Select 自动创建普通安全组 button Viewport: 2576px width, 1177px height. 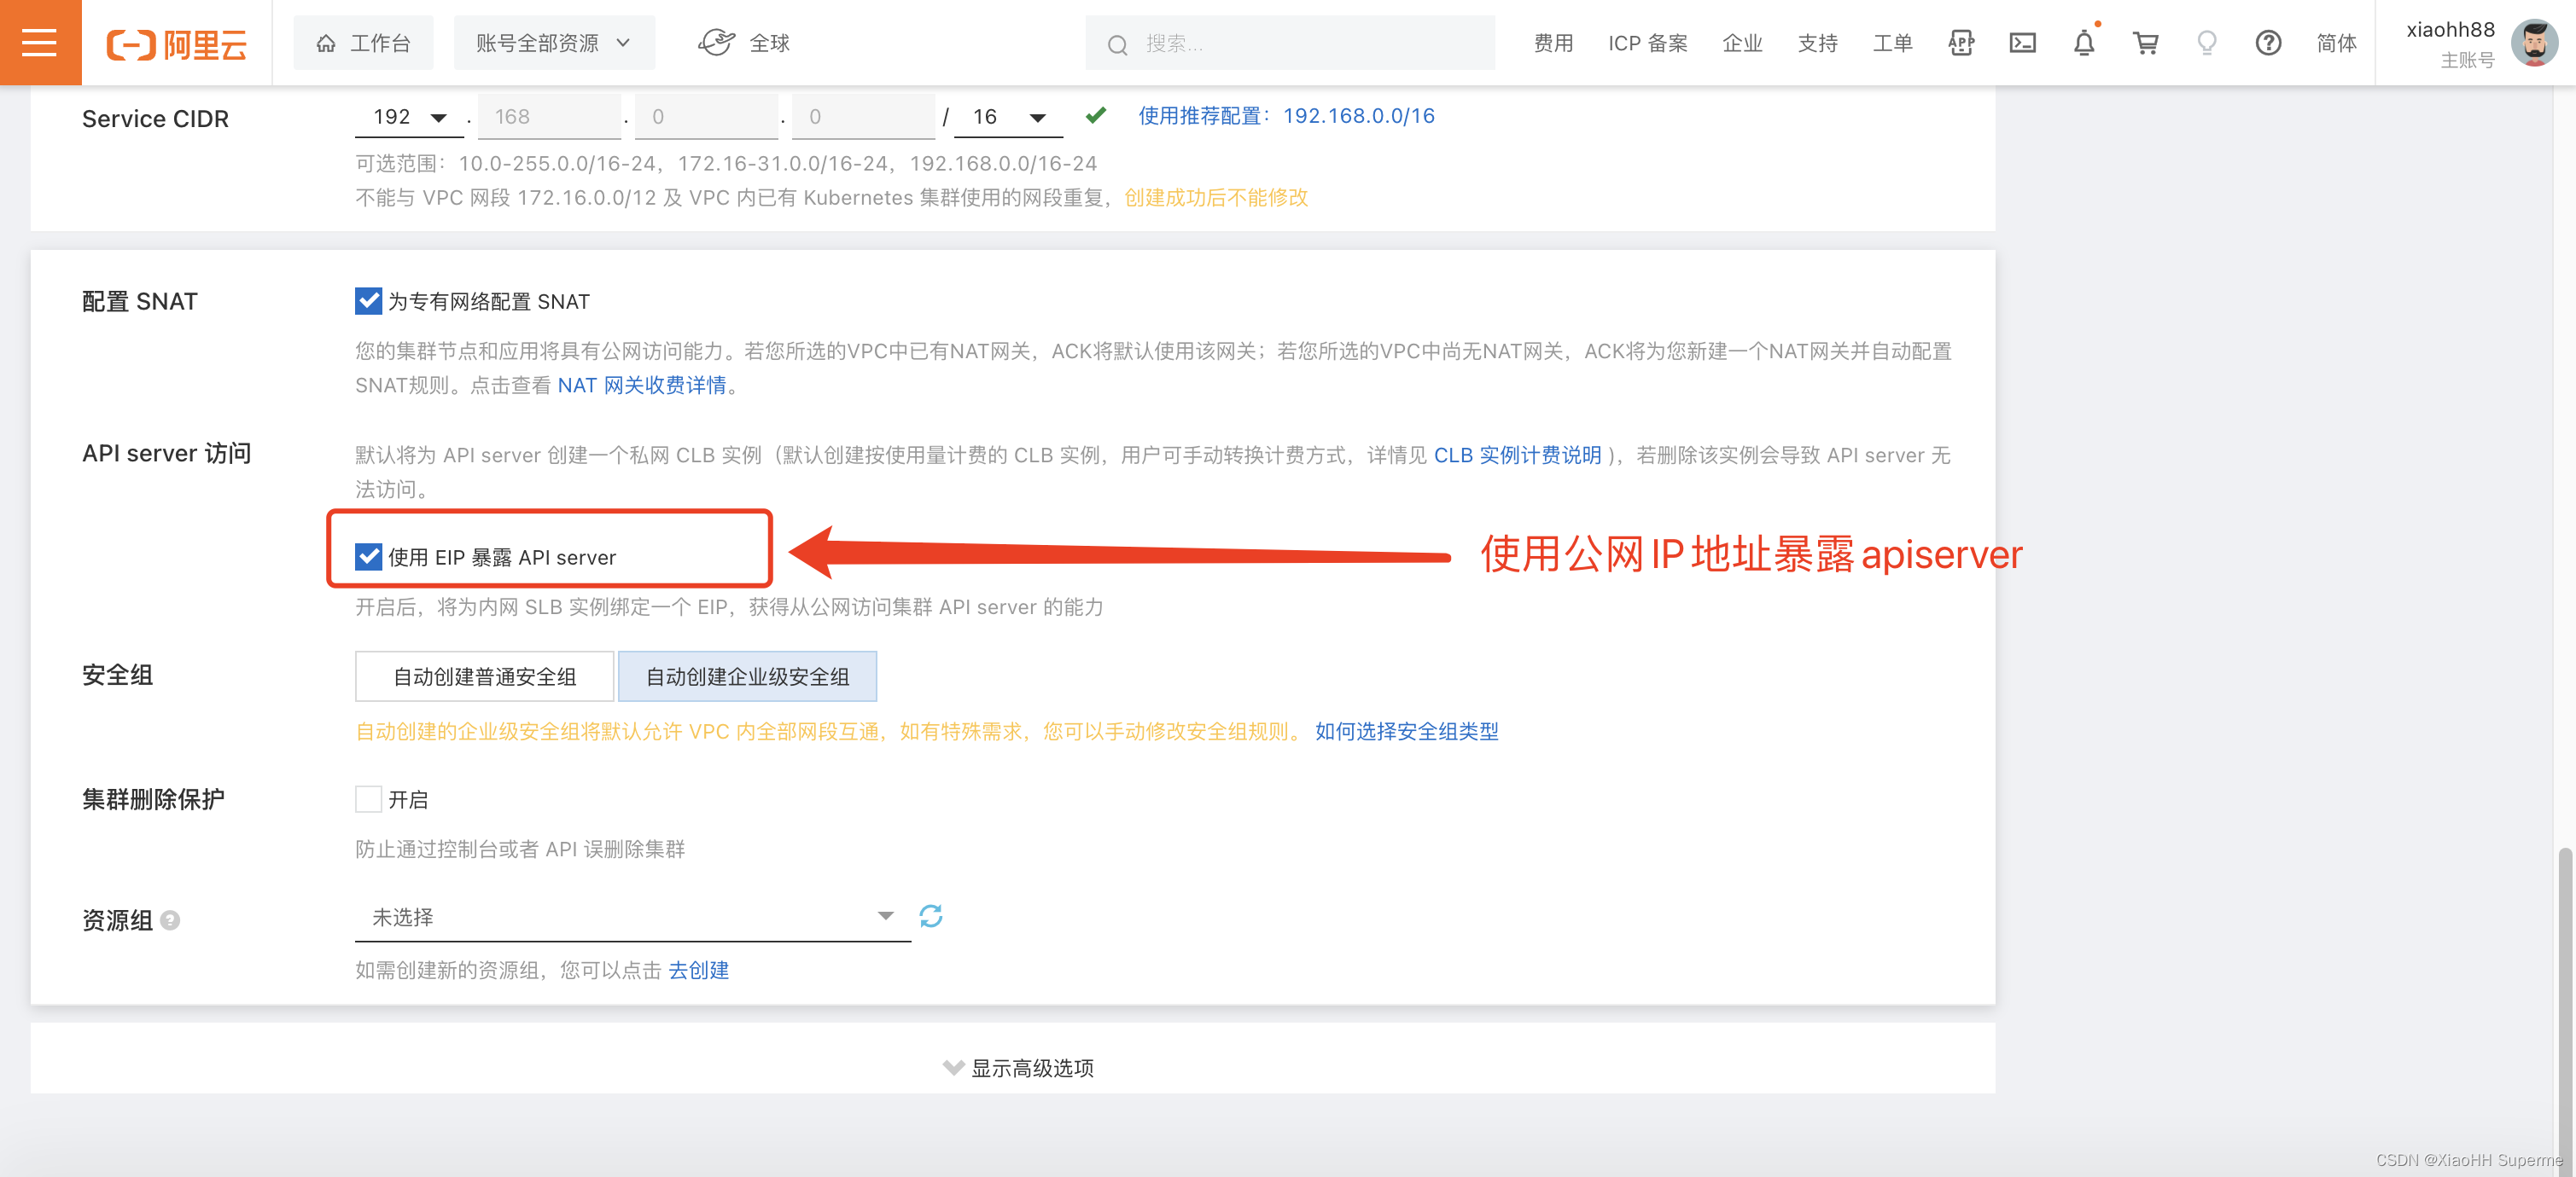pos(484,675)
